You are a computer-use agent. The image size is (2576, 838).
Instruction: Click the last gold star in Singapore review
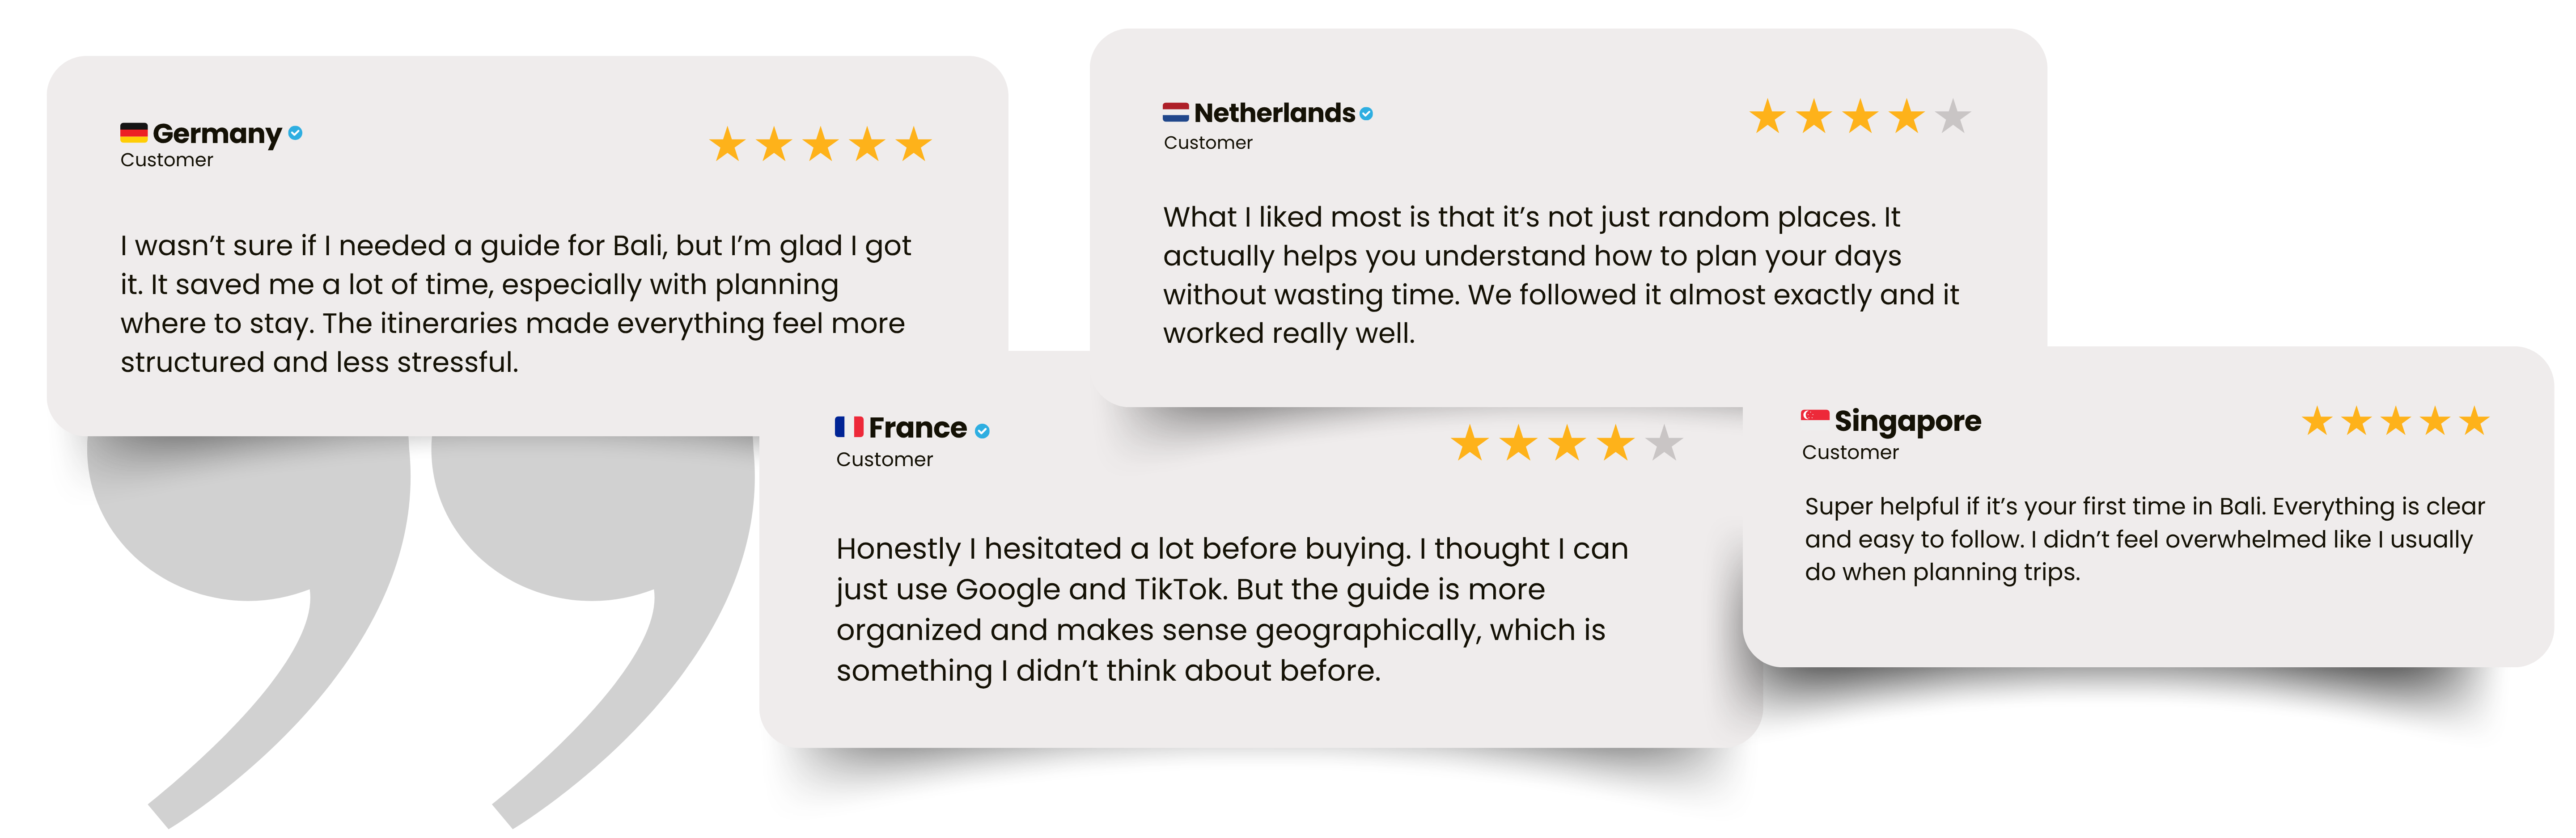pos(2474,421)
